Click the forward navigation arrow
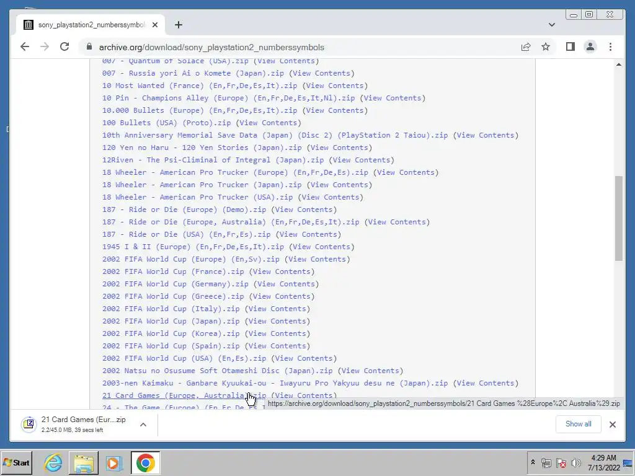 click(45, 47)
